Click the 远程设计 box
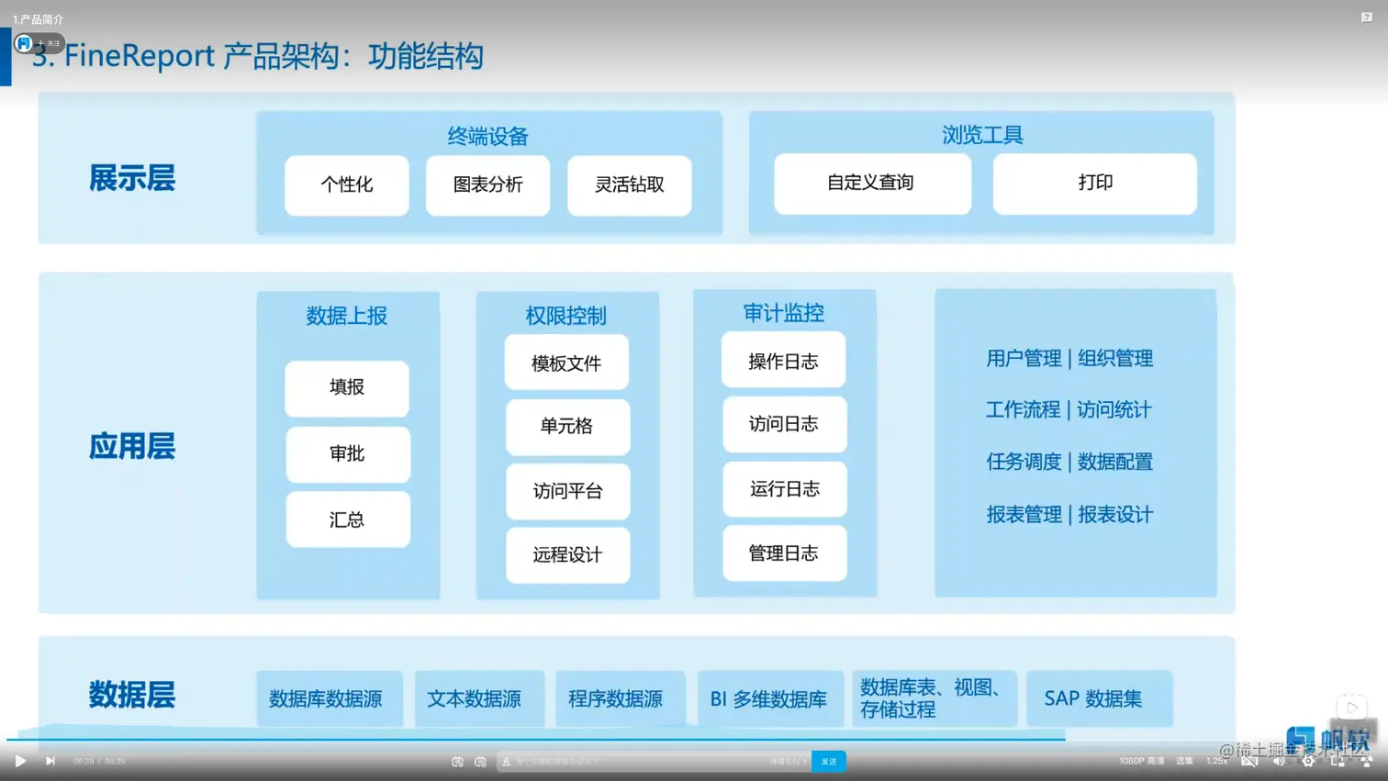The height and width of the screenshot is (781, 1388). pyautogui.click(x=567, y=555)
